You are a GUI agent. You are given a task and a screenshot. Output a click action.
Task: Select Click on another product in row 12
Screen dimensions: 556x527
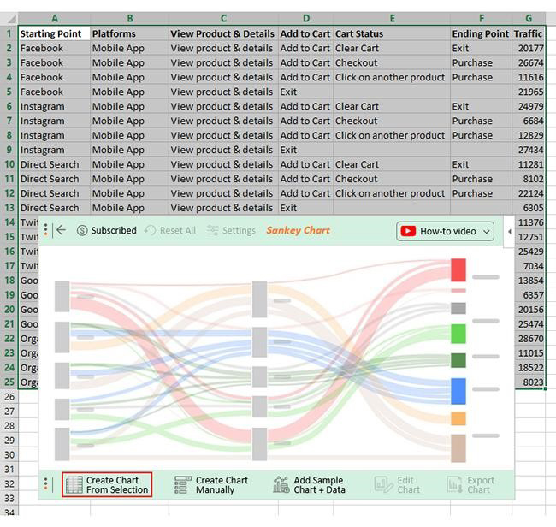[392, 193]
